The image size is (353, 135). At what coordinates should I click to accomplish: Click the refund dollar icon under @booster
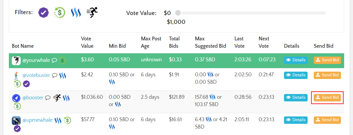pos(17,106)
